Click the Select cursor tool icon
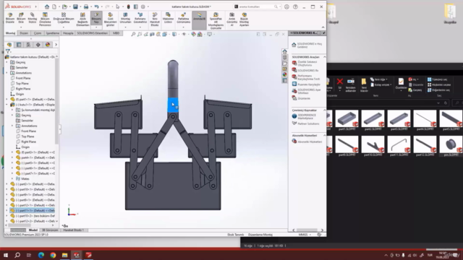Viewport: 463px width, 260px height. tap(117, 6)
